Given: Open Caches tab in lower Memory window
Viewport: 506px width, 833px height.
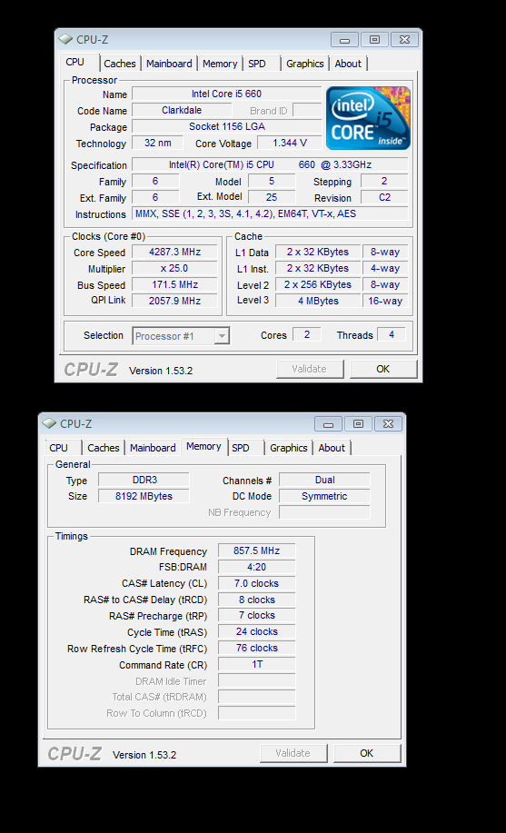Looking at the screenshot, I should (104, 447).
